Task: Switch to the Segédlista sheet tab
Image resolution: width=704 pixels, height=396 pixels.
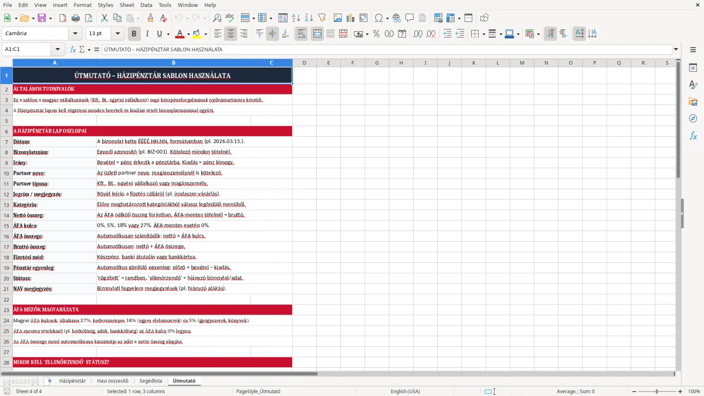Action: click(151, 381)
